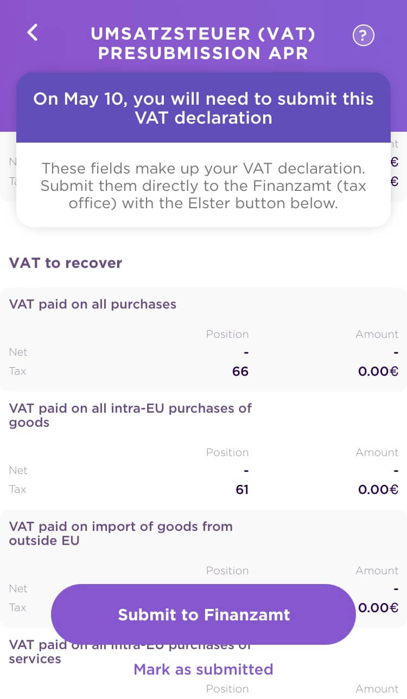
Task: Tap position number 66 in the Tax row
Action: 240,371
